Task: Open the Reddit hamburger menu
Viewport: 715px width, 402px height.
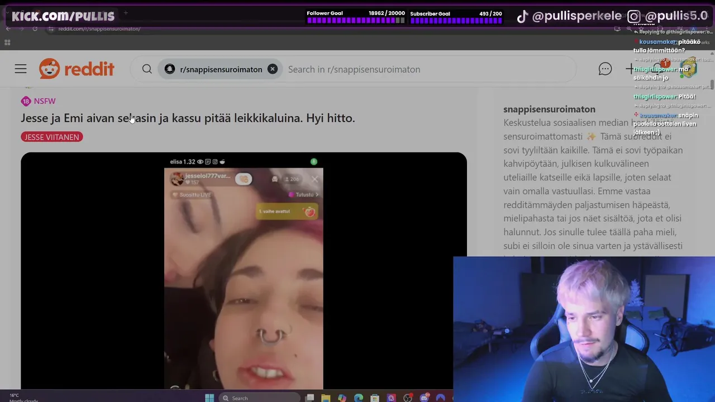Action: coord(21,69)
